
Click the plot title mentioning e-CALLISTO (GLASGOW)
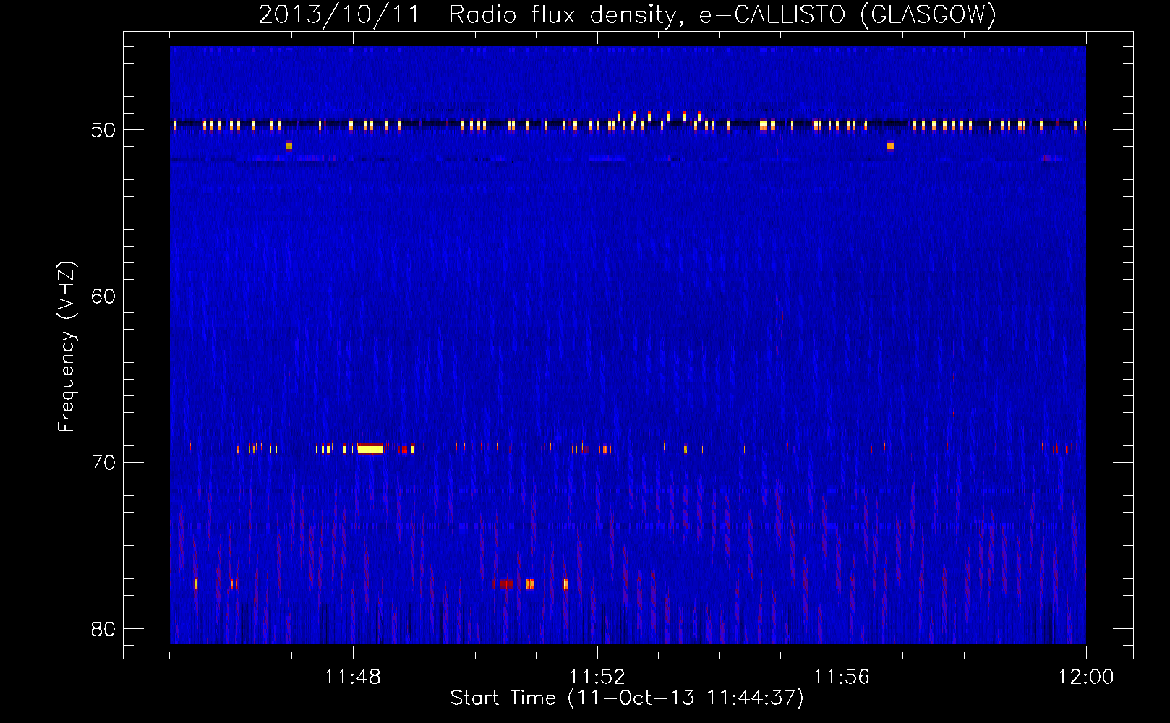tap(627, 14)
